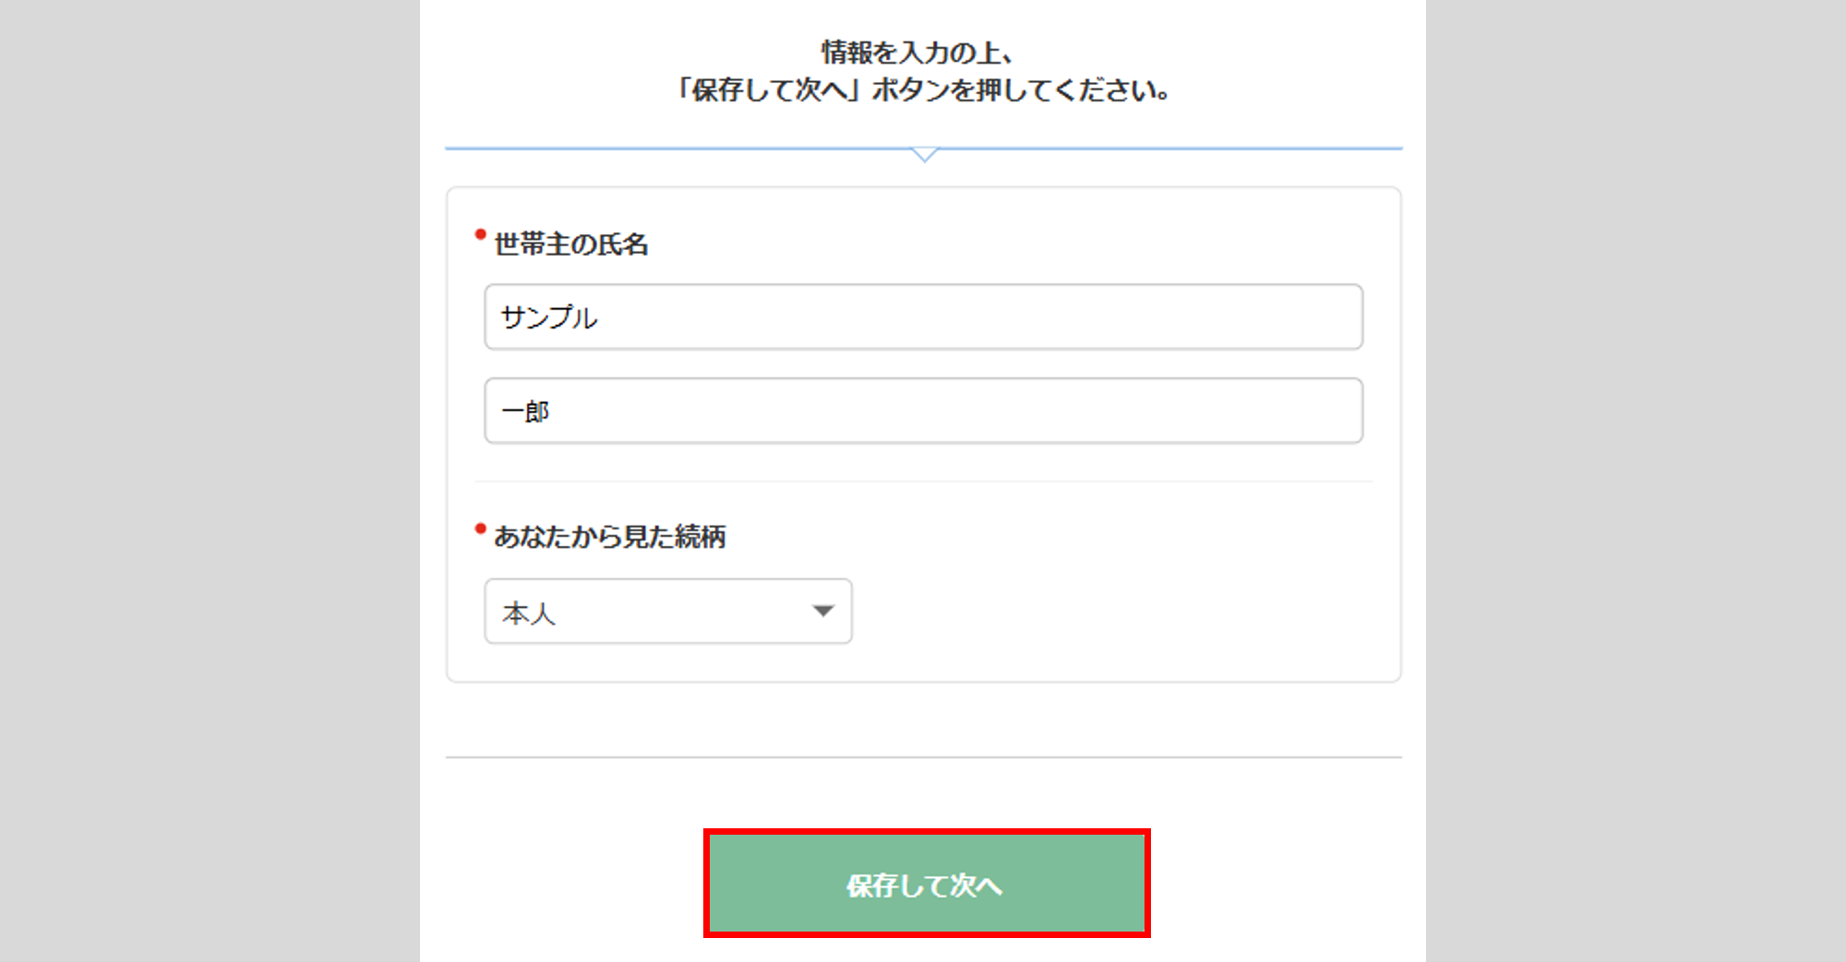Click the 保存して次へ button
This screenshot has height=962, width=1846.
click(x=926, y=884)
